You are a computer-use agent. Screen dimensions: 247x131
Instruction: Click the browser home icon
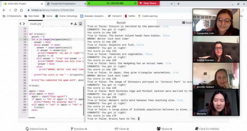click(22, 10)
